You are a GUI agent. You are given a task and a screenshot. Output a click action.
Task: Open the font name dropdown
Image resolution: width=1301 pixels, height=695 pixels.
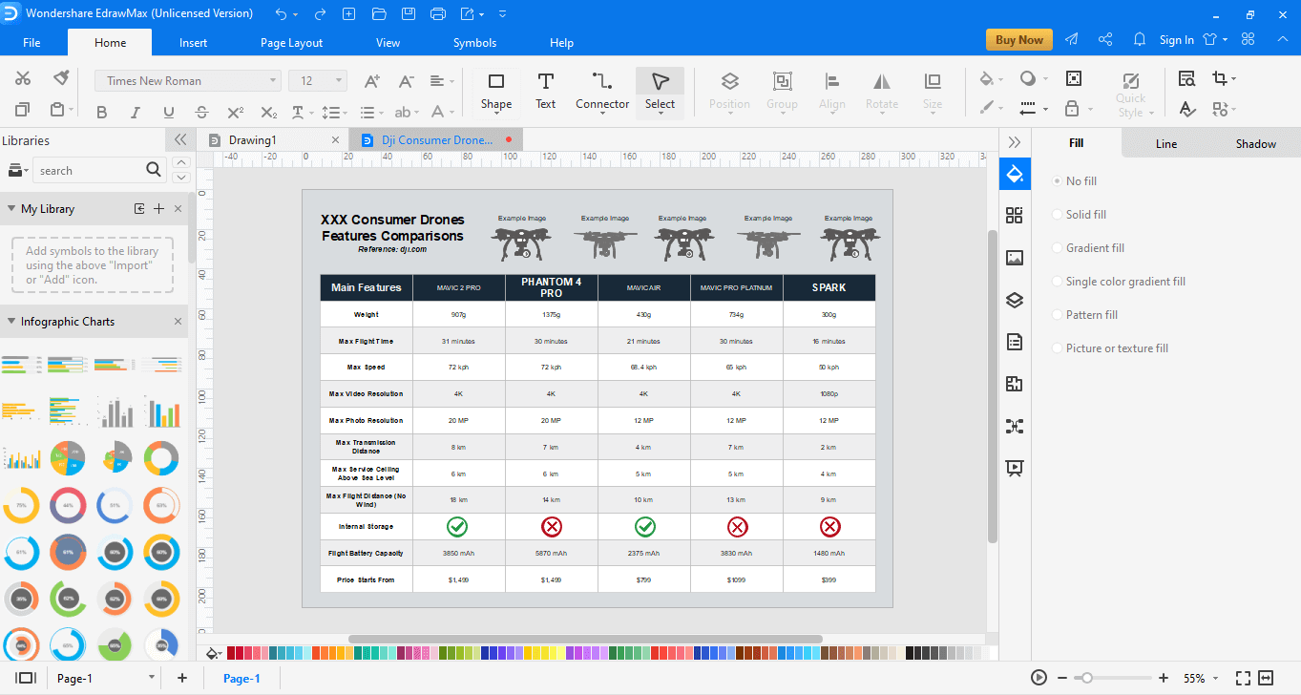pos(273,81)
